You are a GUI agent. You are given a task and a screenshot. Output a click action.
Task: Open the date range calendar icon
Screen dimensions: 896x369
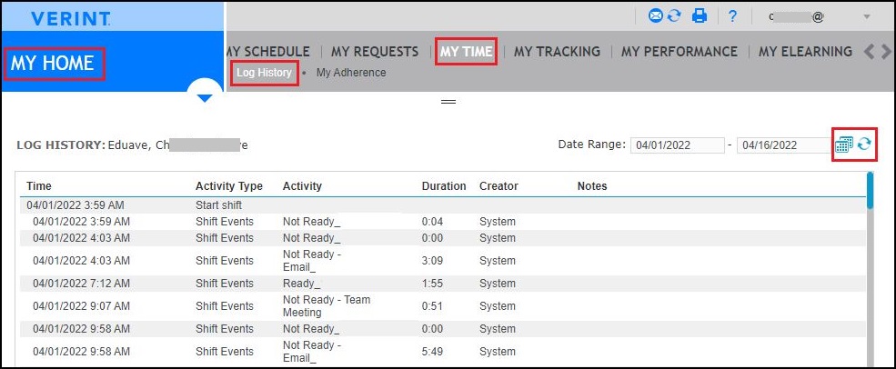pyautogui.click(x=843, y=145)
